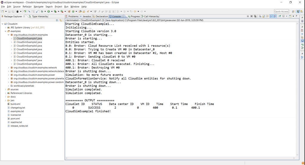This screenshot has height=165, width=305.
Task: Click the Run External Tools icon
Action: click(x=62, y=12)
